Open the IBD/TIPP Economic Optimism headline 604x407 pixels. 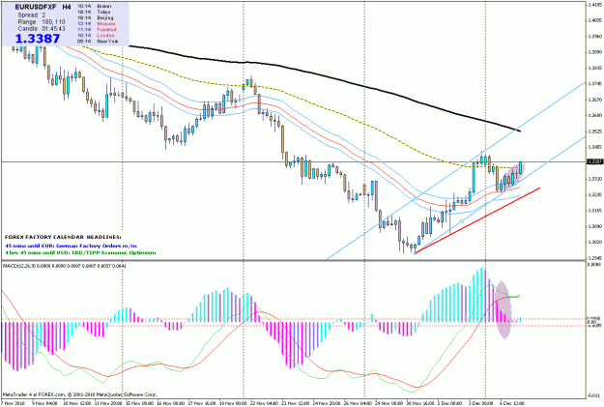pos(80,253)
